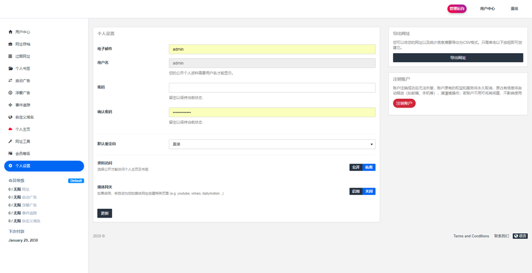Enable media gateway with 启用
Screen dimensions: 532x273
(x=355, y=191)
